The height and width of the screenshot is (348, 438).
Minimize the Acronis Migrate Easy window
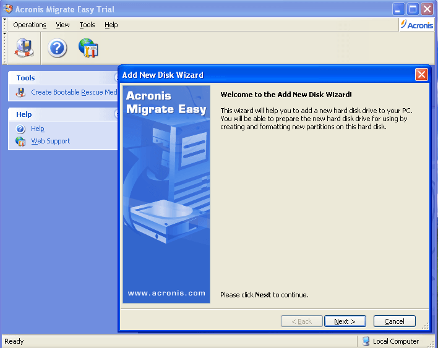398,9
